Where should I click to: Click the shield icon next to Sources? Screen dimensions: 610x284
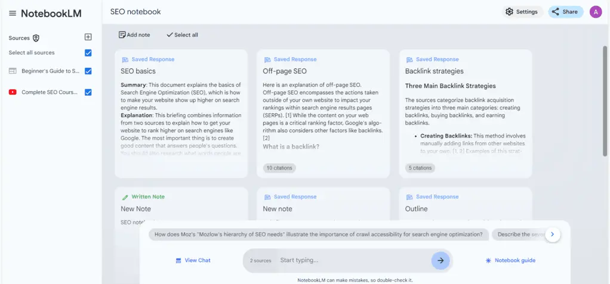36,38
